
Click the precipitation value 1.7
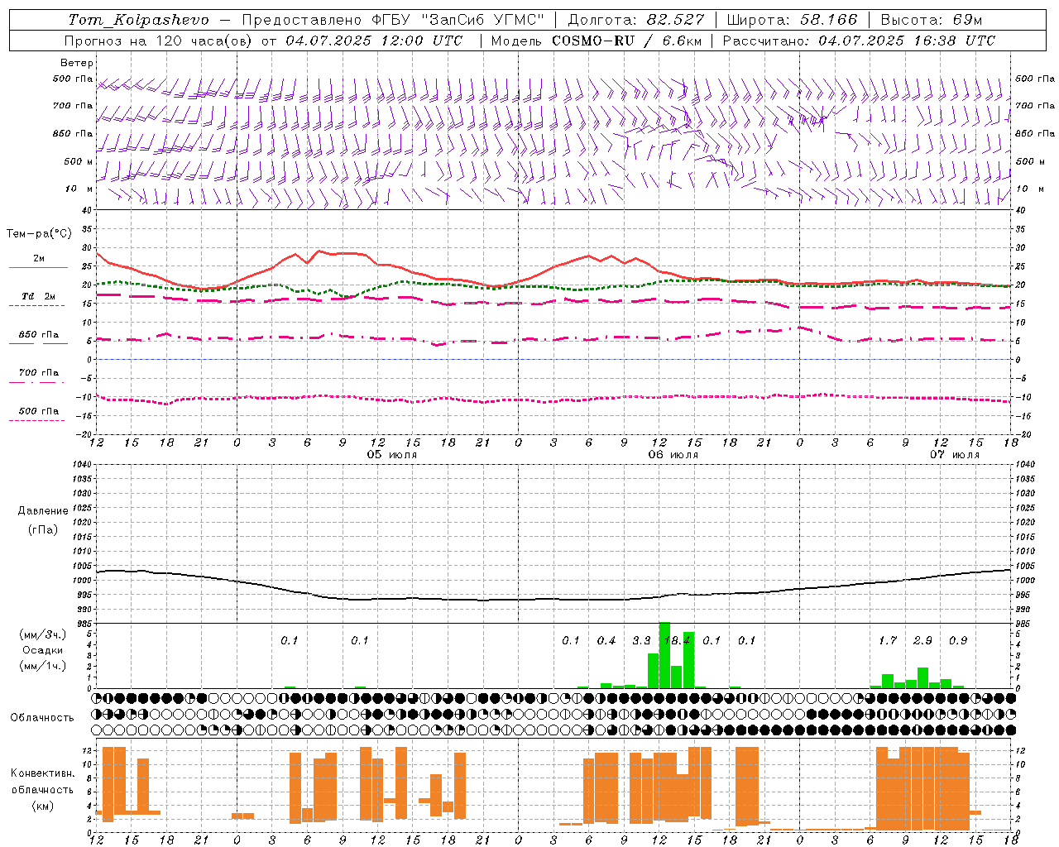point(888,641)
